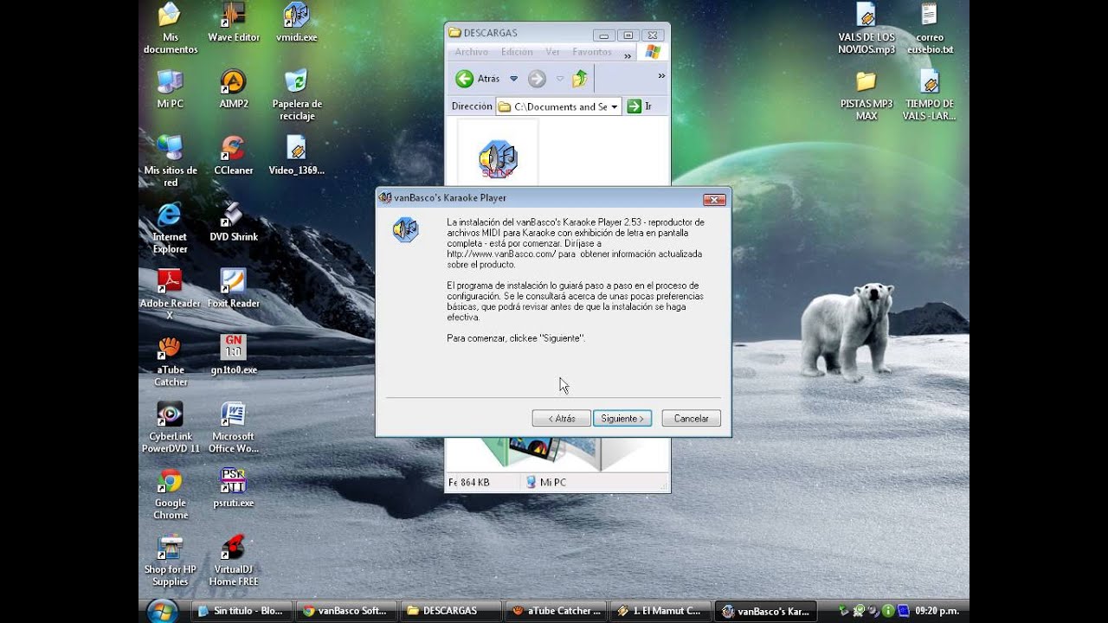Open VALS DE LOS NOVIOS.mp3 file

pos(866,29)
